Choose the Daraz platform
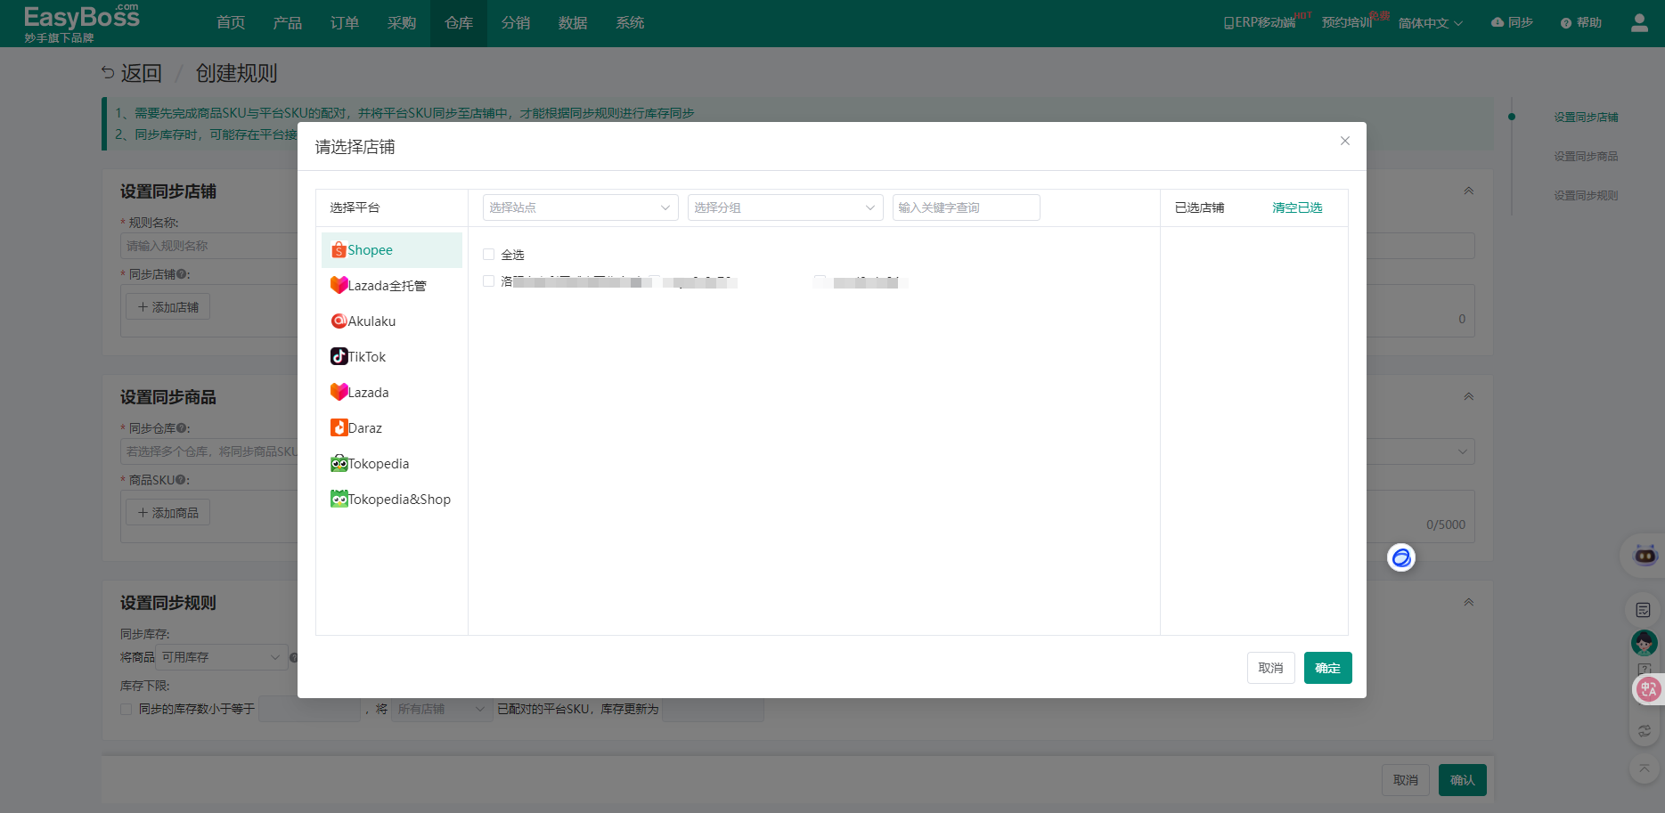This screenshot has height=813, width=1665. point(392,428)
